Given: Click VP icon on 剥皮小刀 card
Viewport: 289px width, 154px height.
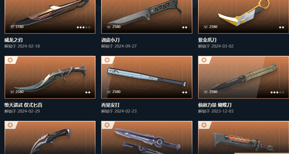Looking at the screenshot, I should [x=109, y=27].
